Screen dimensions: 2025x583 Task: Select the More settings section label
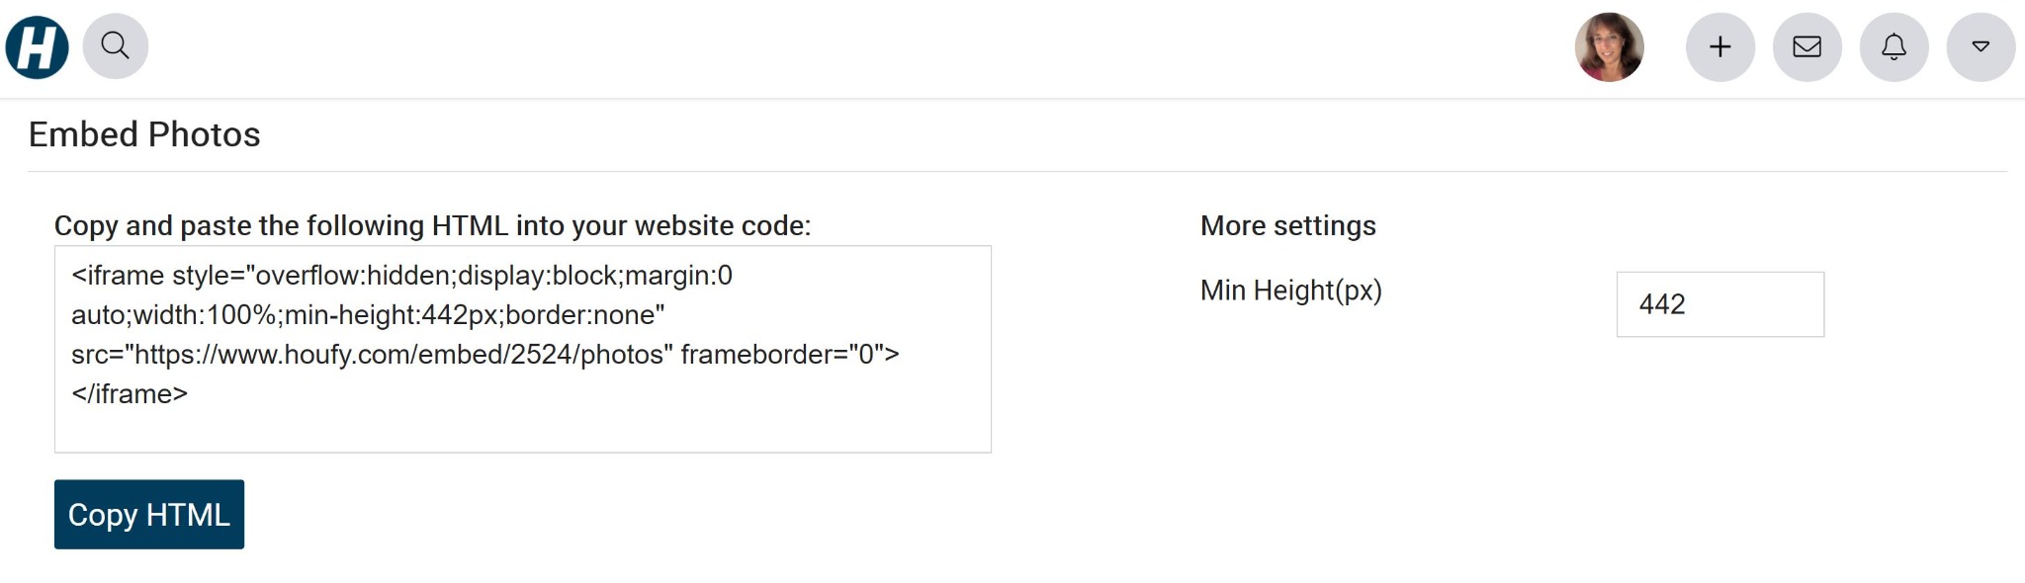tap(1287, 225)
